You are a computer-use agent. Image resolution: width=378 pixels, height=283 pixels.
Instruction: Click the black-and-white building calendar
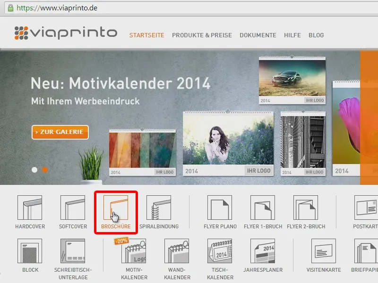pyautogui.click(x=303, y=143)
